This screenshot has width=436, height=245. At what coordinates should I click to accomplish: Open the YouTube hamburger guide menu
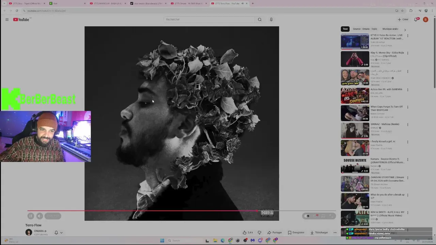coord(7,19)
